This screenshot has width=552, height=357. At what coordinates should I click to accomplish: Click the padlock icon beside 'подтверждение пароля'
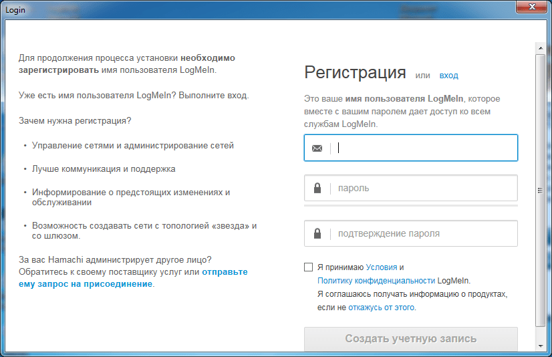pos(317,234)
